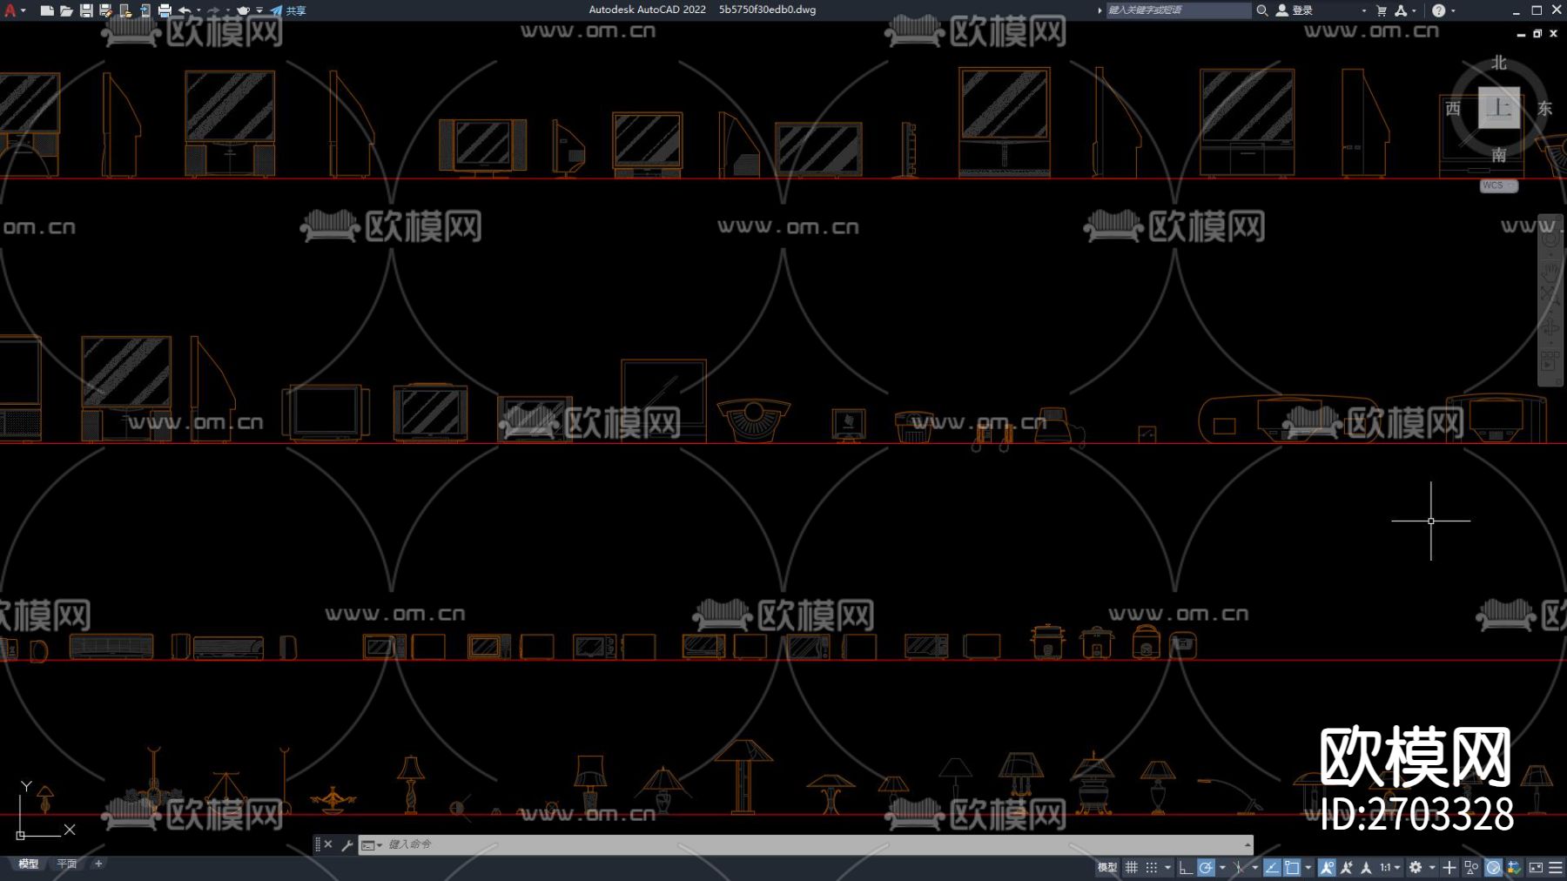The image size is (1567, 881).
Task: Click ViewCube 东 east direction label
Action: tap(1545, 109)
